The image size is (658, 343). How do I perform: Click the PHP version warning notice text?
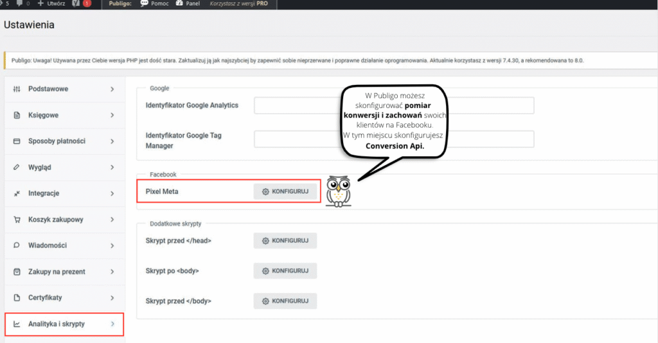[x=297, y=60]
